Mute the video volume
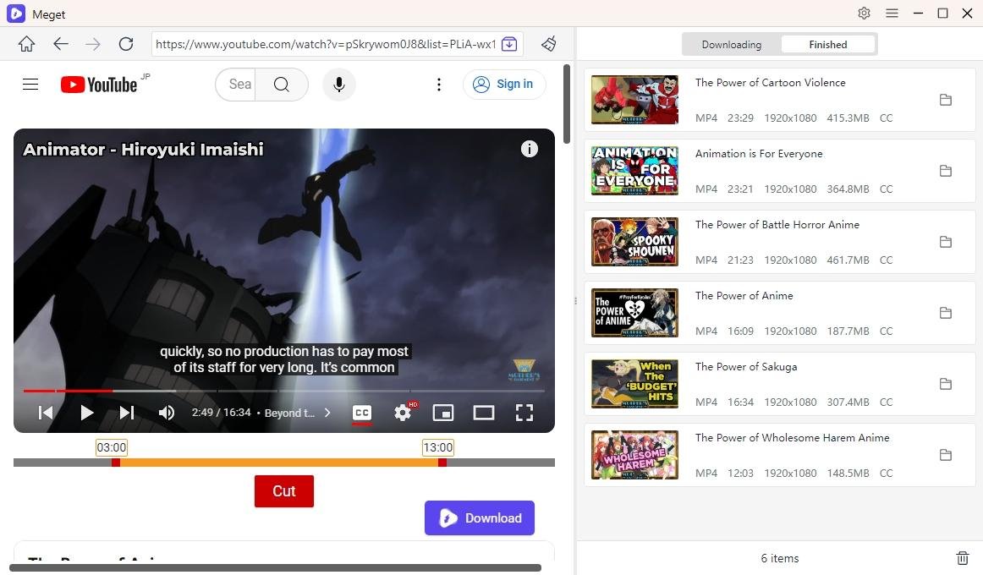The image size is (983, 575). point(166,412)
